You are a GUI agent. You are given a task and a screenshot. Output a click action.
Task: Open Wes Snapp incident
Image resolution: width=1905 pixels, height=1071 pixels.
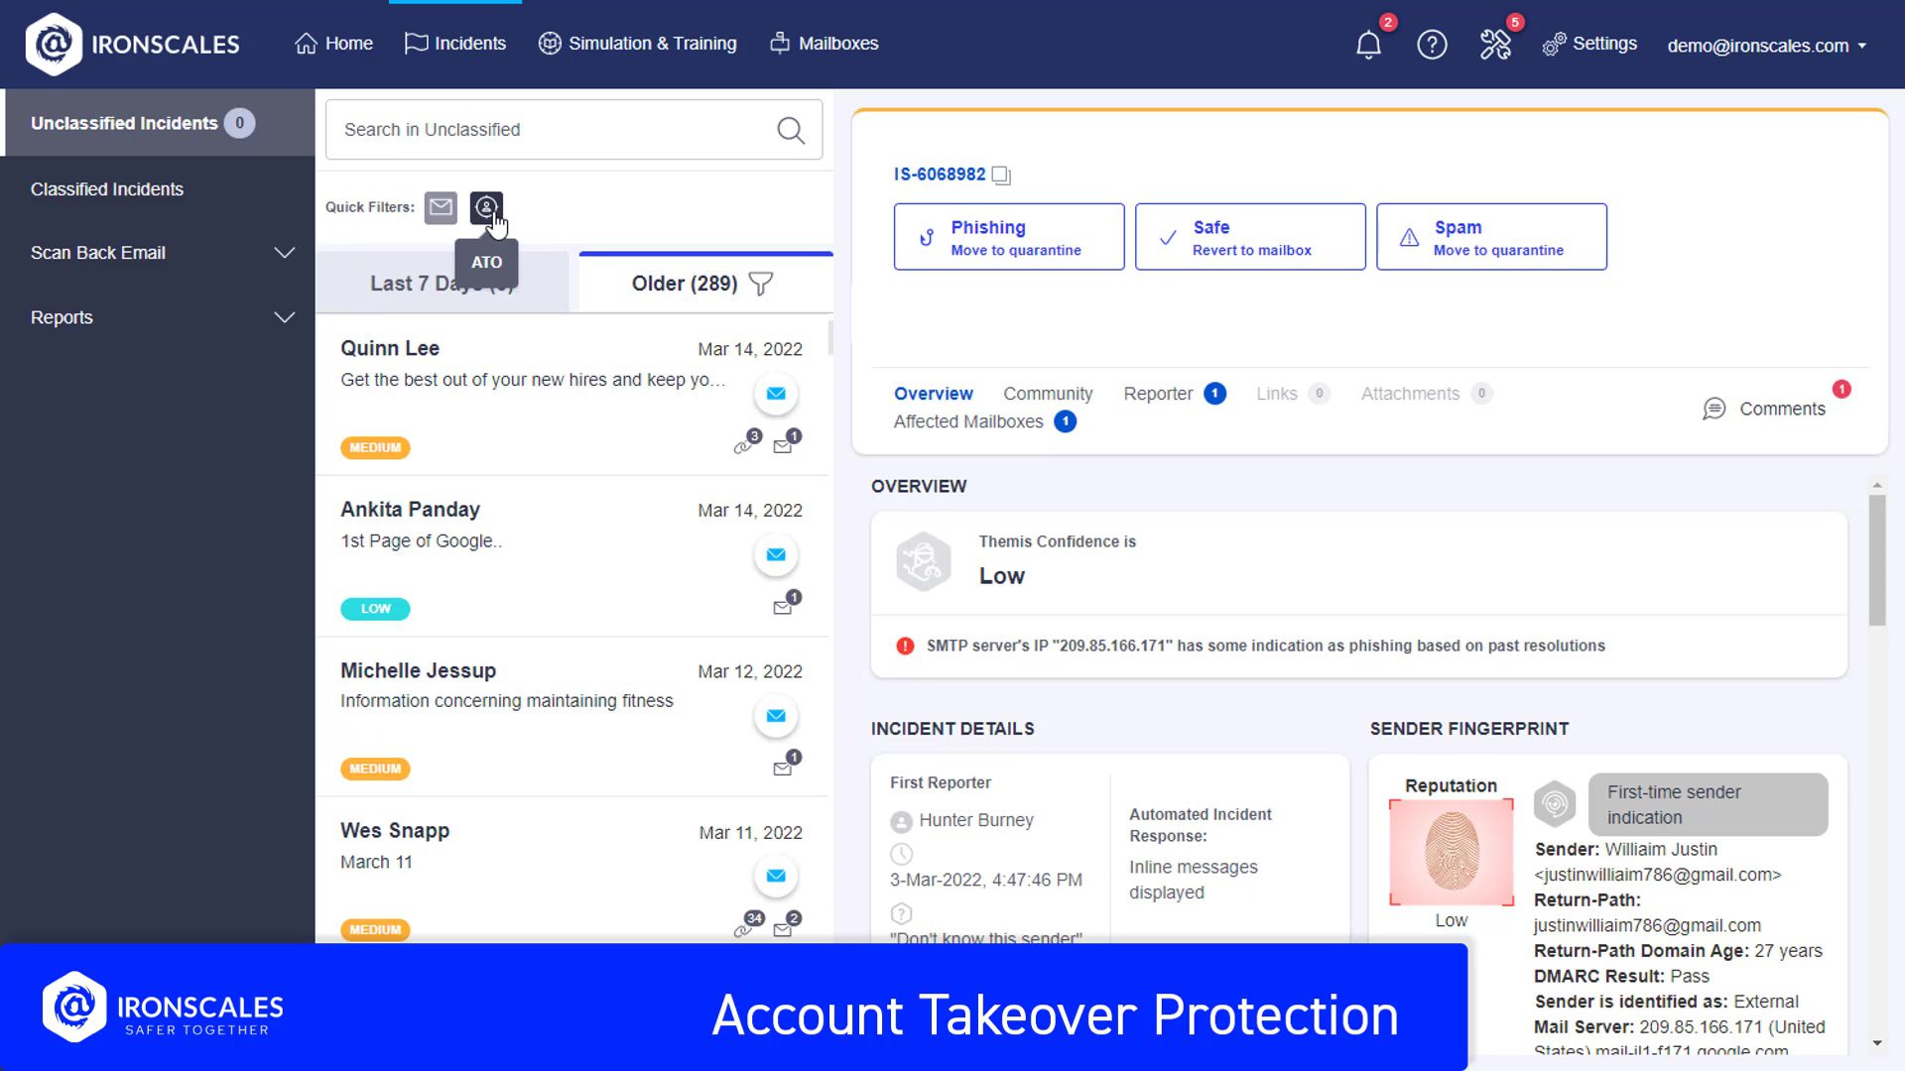pyautogui.click(x=572, y=871)
